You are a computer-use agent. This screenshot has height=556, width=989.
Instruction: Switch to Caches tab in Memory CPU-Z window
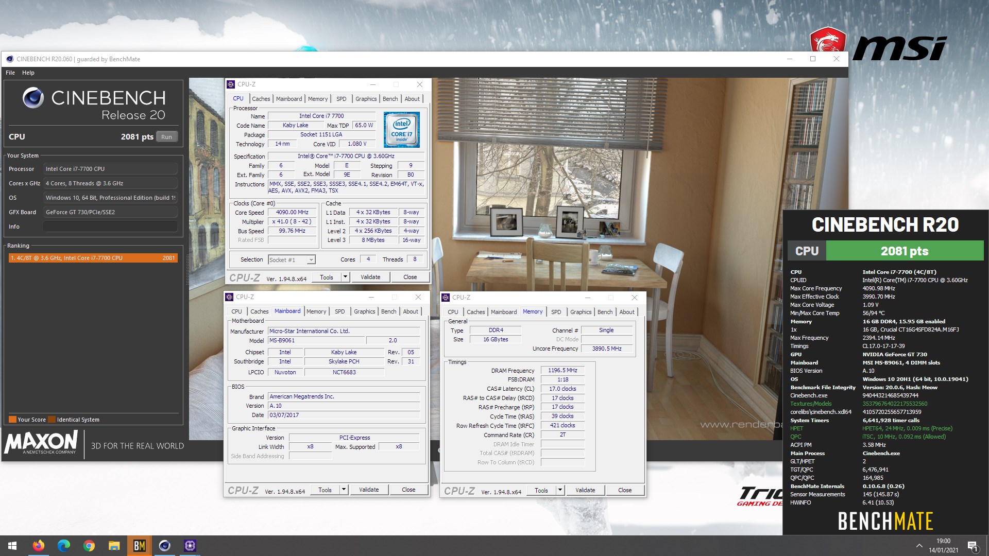point(476,312)
